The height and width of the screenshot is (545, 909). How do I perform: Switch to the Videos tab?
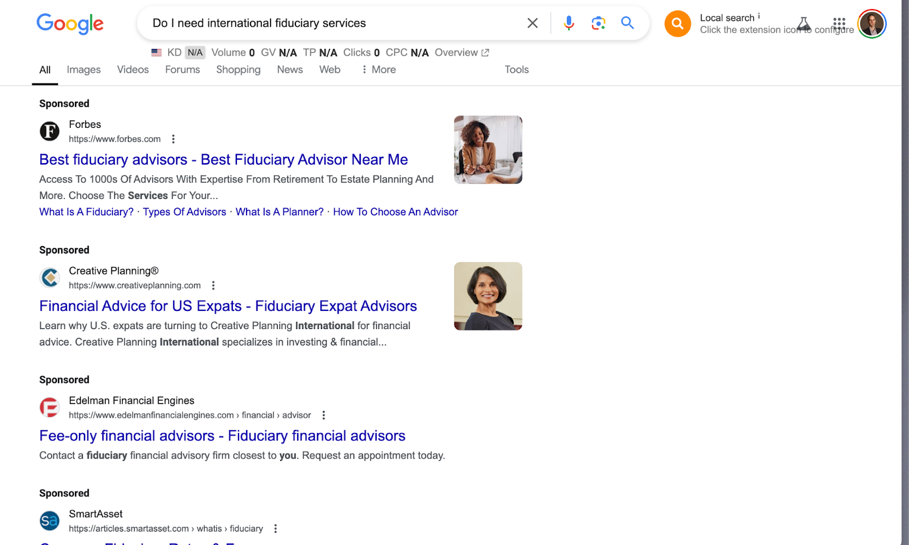coord(133,69)
